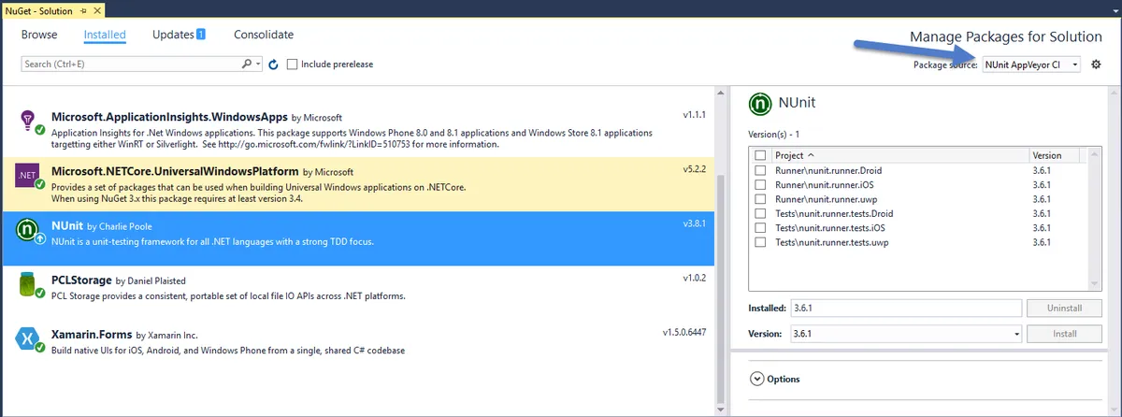This screenshot has height=417, width=1122.
Task: Click the NUnit icon in package list
Action: [28, 229]
